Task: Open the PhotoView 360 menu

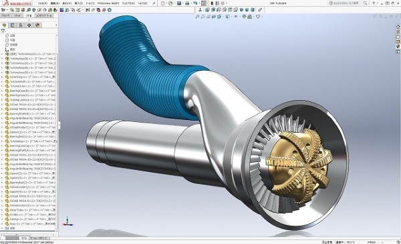Action: (x=108, y=3)
